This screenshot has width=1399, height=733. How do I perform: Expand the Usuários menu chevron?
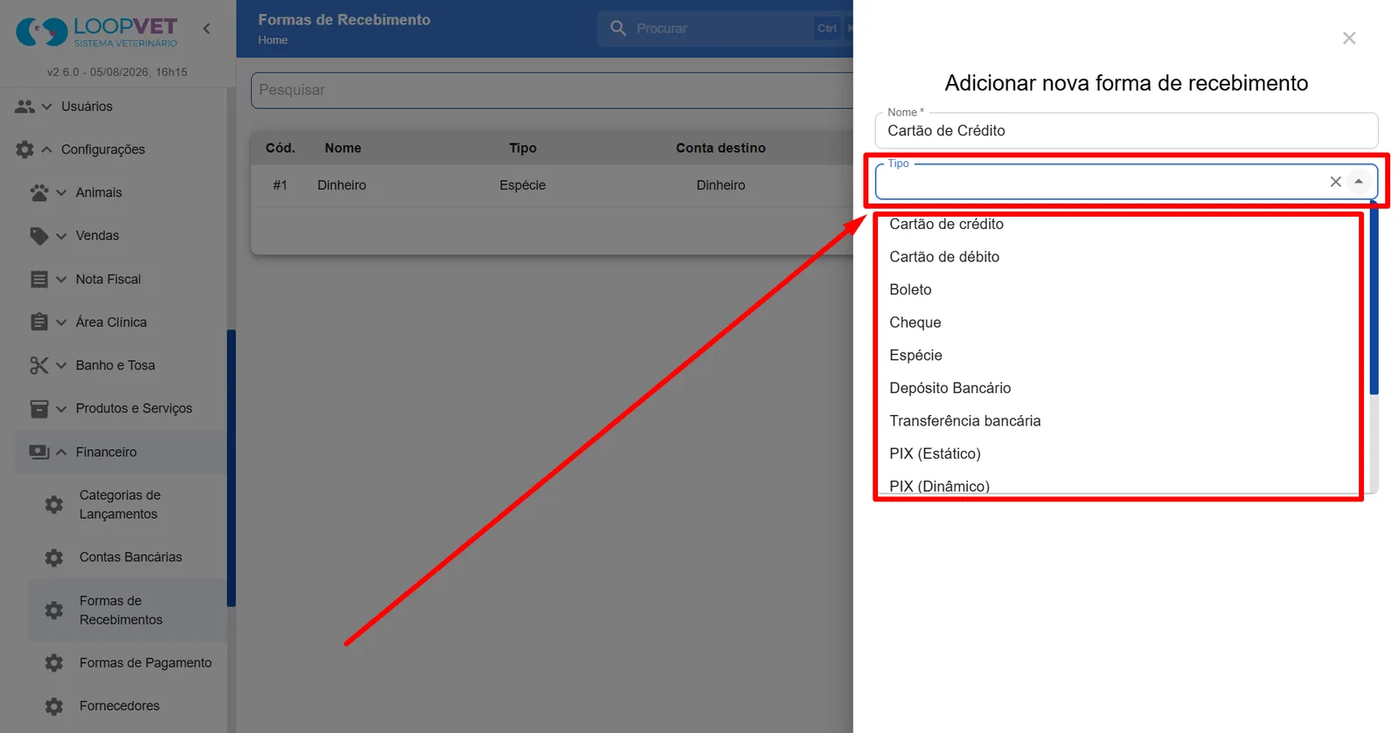[47, 107]
